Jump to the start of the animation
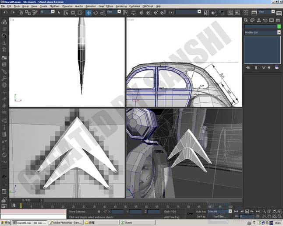The height and width of the screenshot is (226, 283). pos(236,212)
